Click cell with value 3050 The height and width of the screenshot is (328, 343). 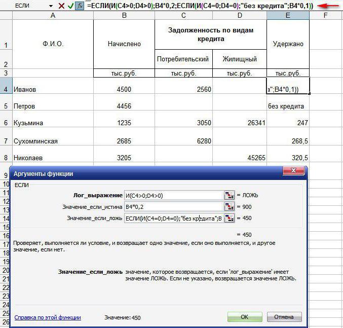pos(183,119)
